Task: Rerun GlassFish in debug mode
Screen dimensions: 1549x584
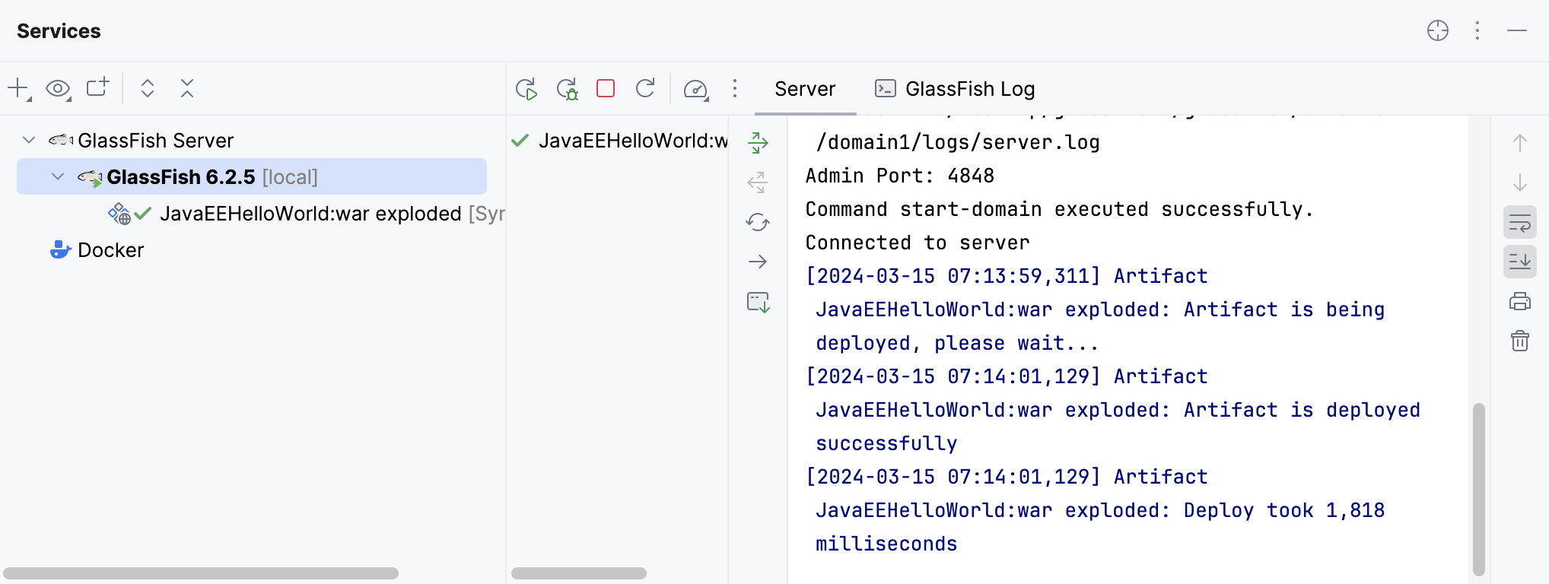Action: click(x=567, y=89)
